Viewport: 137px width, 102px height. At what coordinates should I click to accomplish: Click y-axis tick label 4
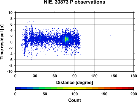12,30
